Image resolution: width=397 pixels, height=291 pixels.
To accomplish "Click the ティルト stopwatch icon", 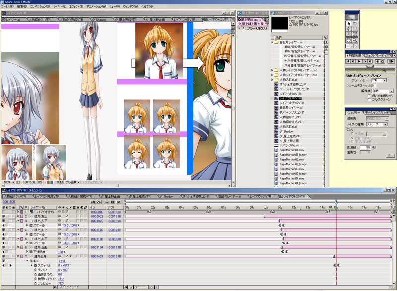I will click(35, 270).
